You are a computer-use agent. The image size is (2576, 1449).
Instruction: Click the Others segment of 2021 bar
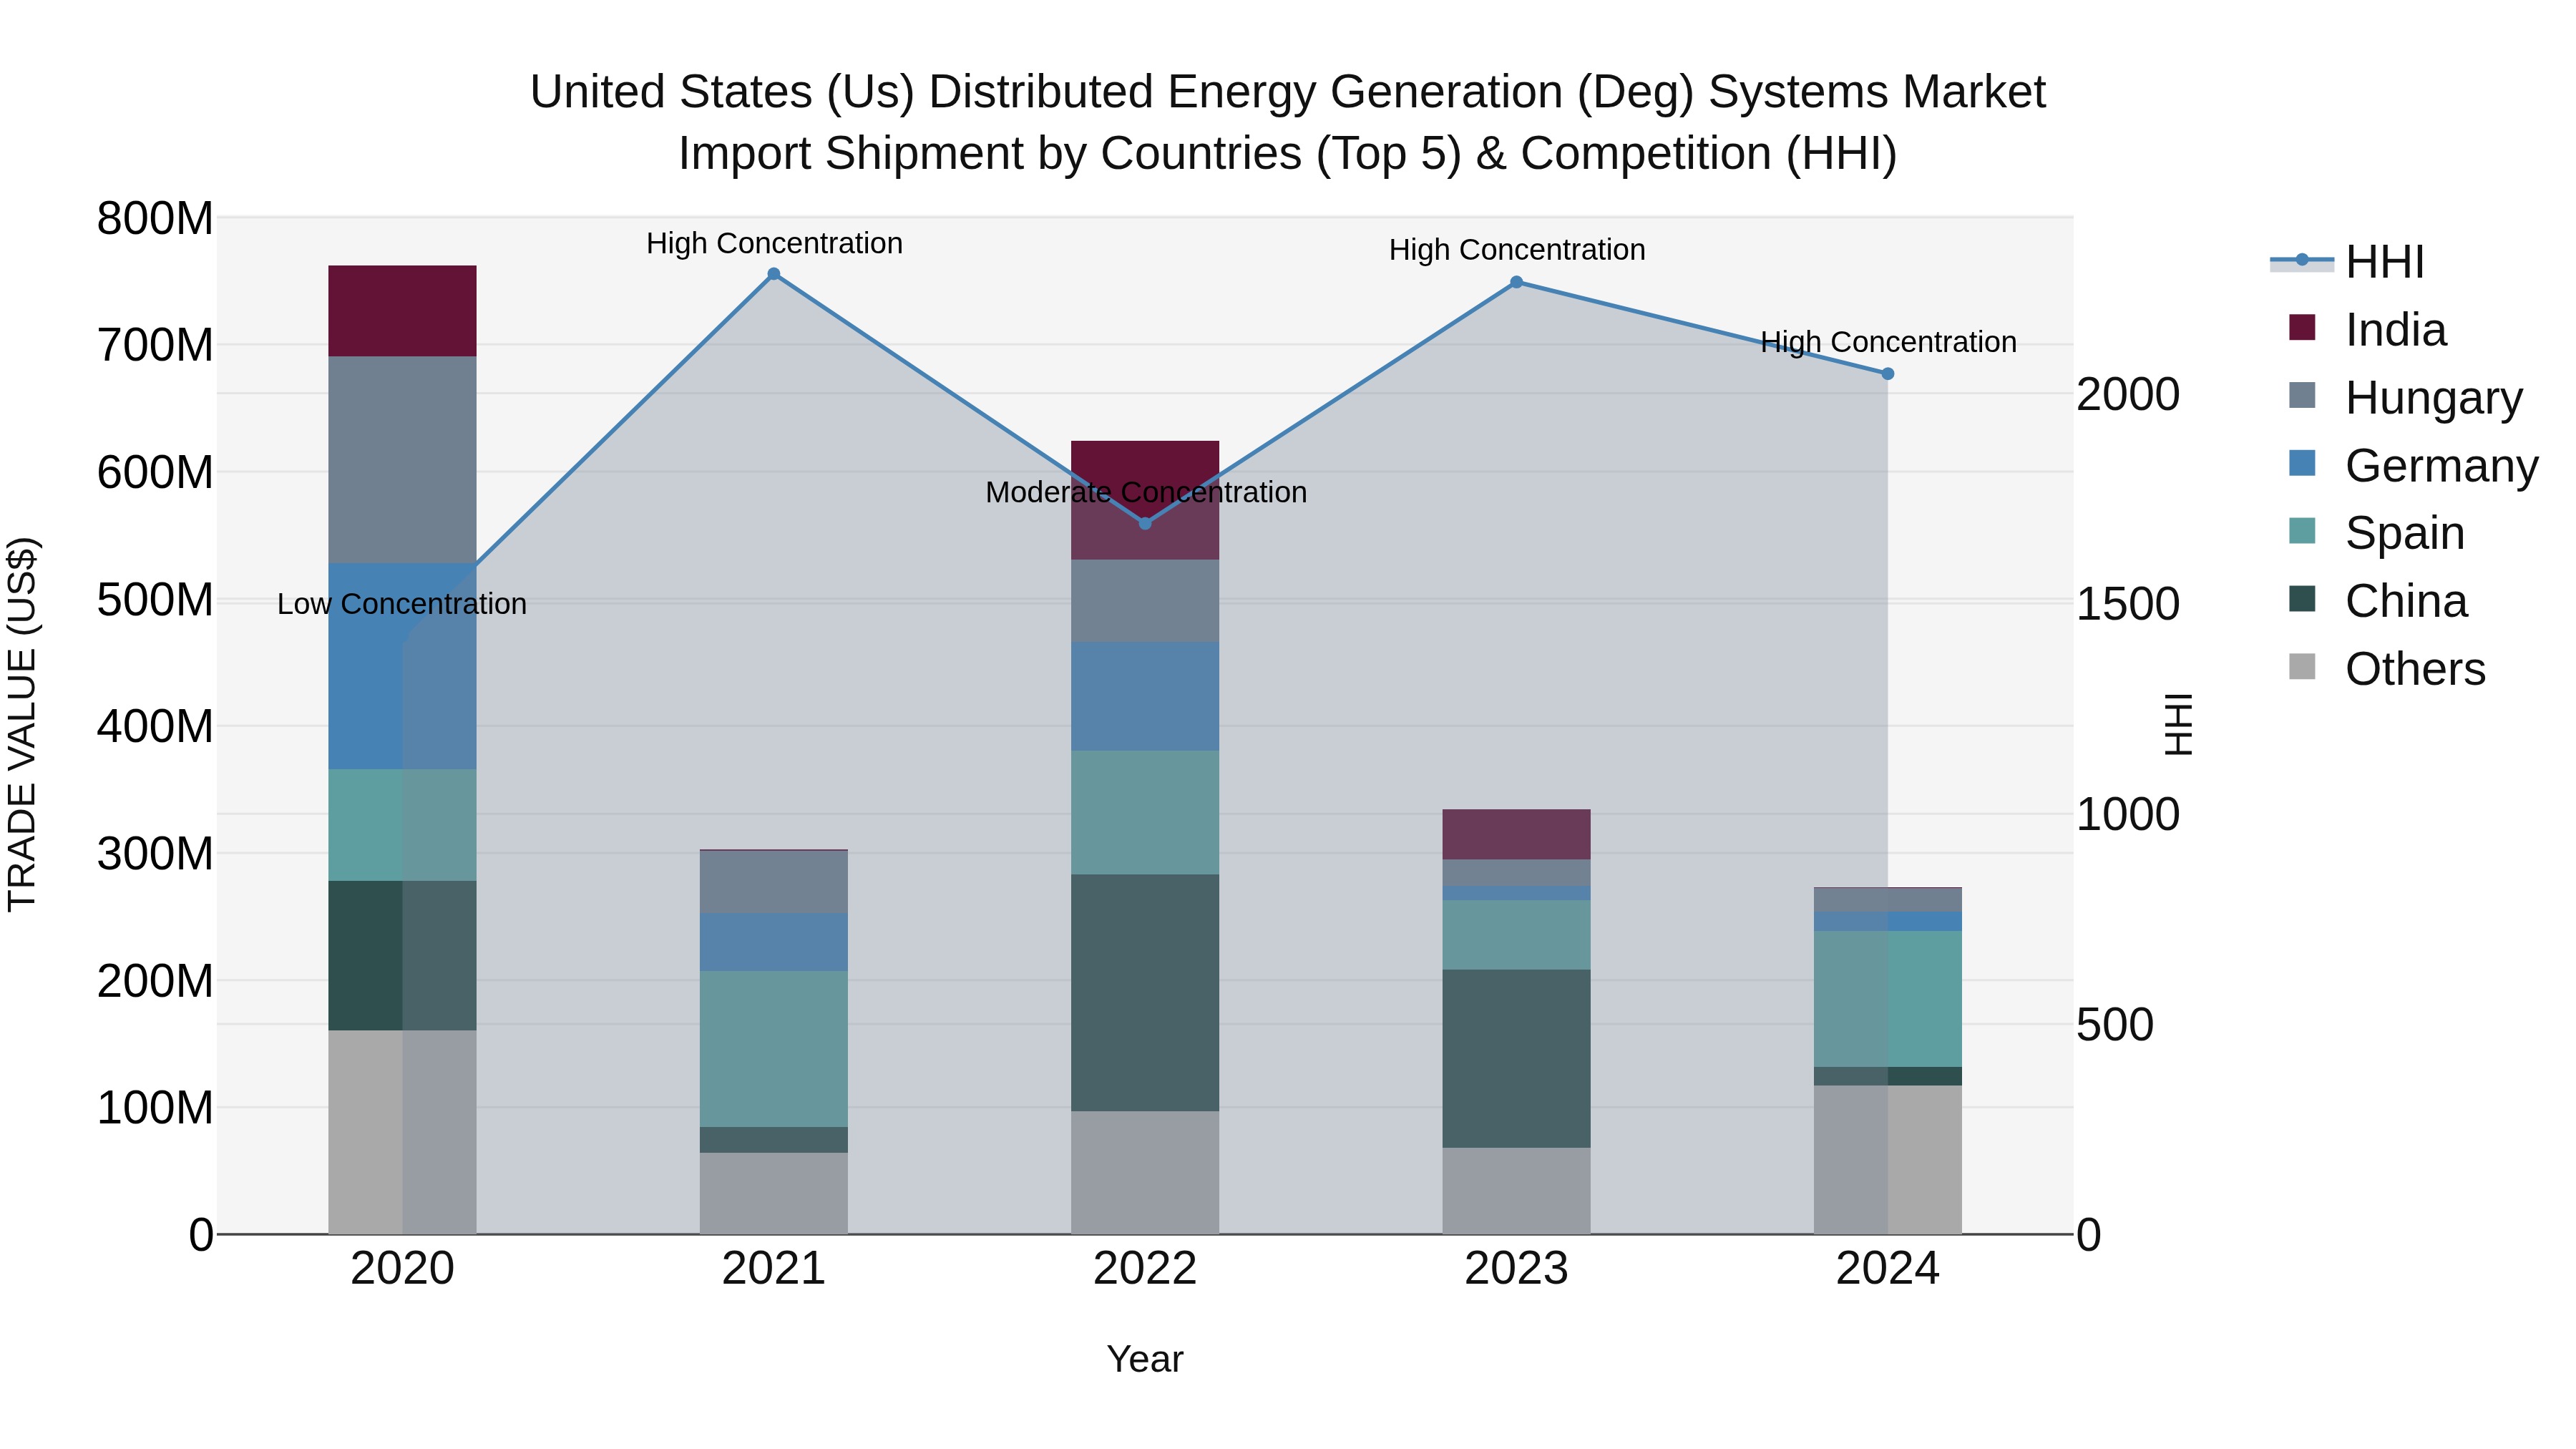point(774,1194)
